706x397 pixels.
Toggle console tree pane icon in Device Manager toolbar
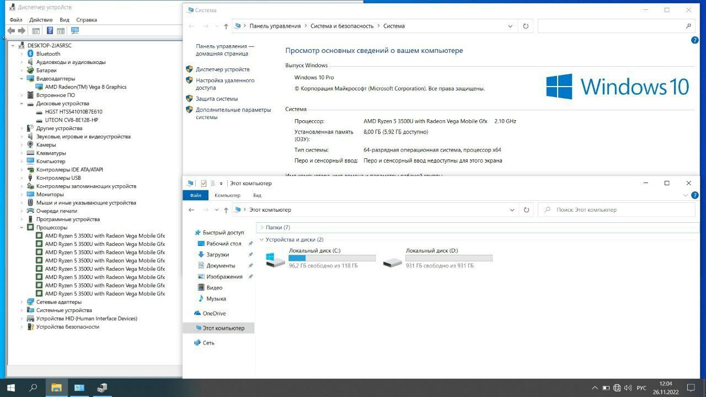click(36, 31)
